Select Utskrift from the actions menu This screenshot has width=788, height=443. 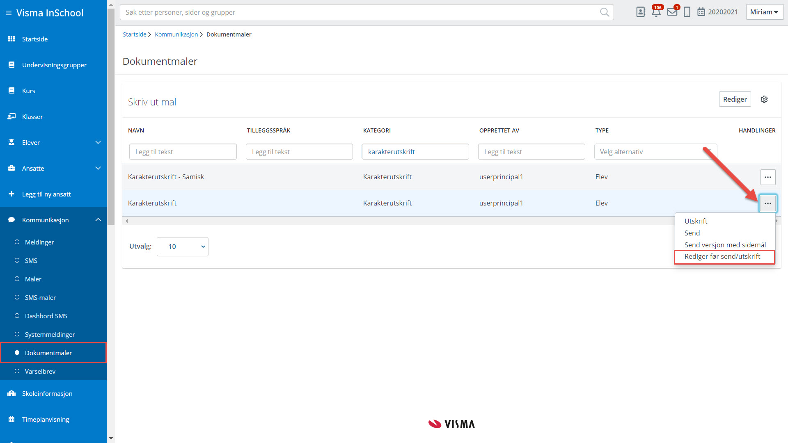click(x=696, y=221)
